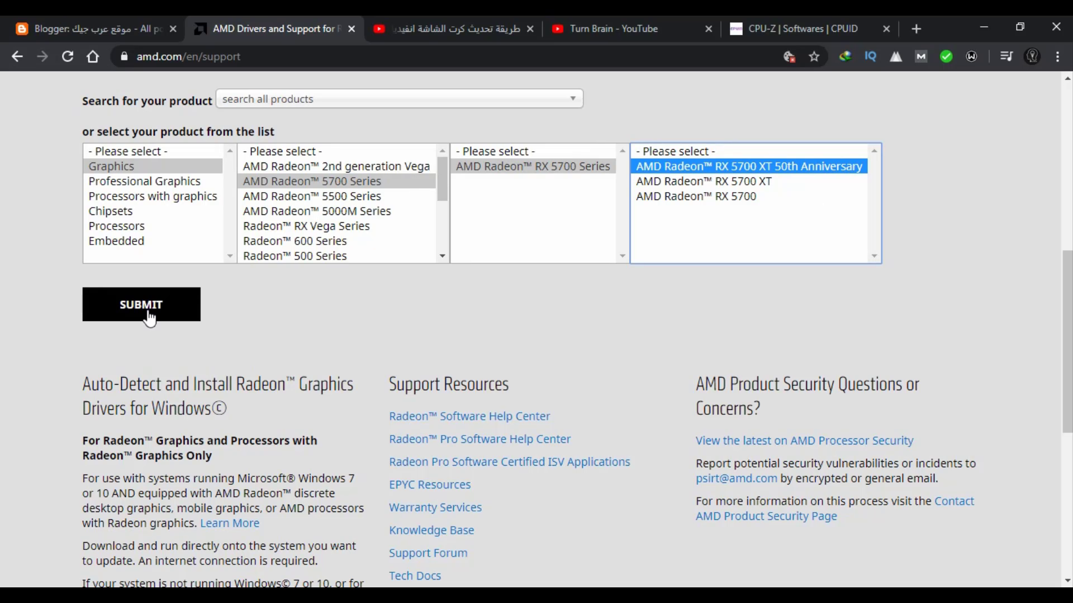
Task: Click the colorful extension icon beside the star
Action: click(x=845, y=56)
